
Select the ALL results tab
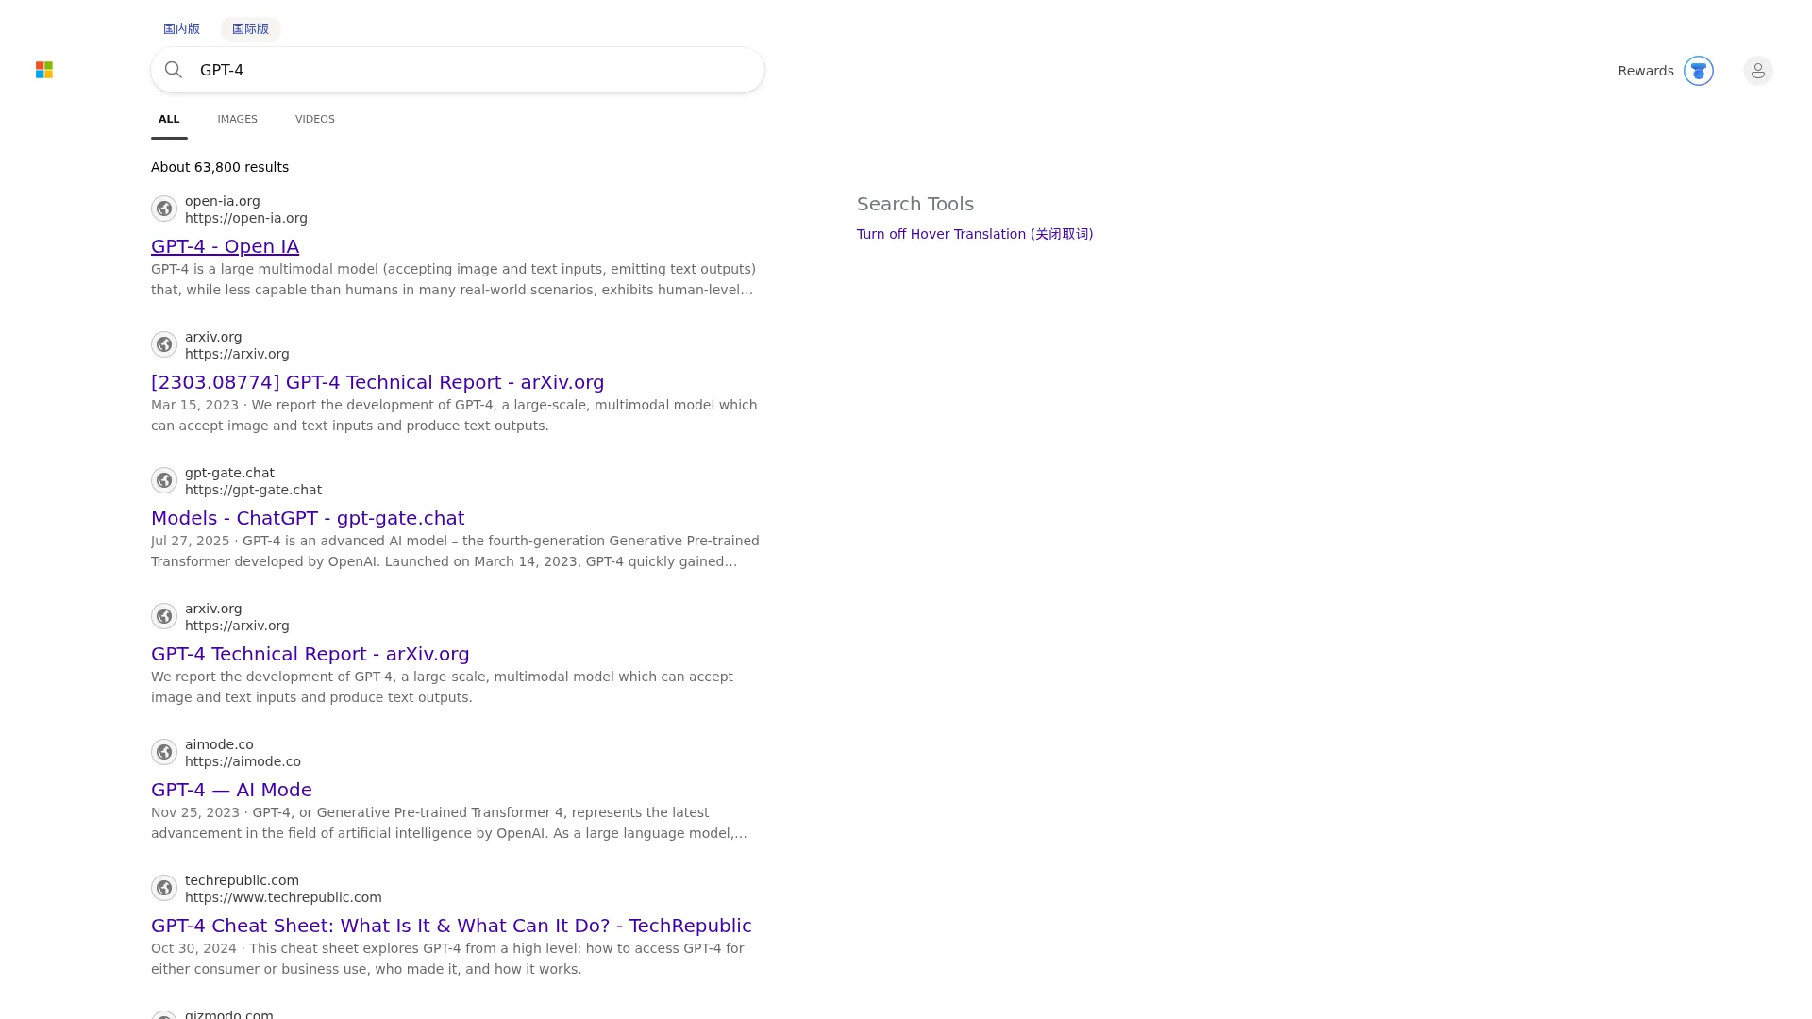pos(169,119)
